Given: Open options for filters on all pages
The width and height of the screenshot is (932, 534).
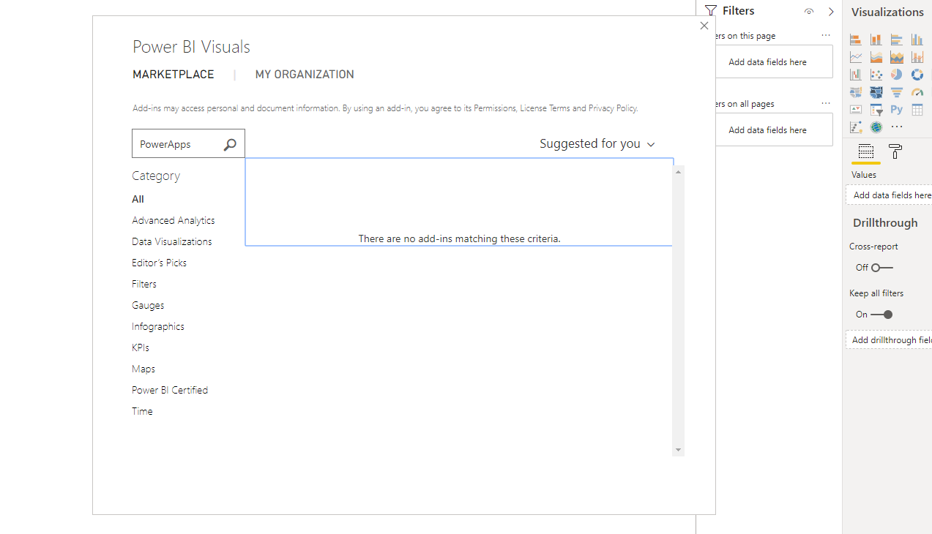Looking at the screenshot, I should coord(826,104).
